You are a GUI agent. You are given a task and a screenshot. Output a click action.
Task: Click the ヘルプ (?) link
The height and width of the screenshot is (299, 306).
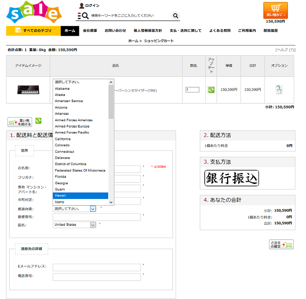pyautogui.click(x=286, y=50)
